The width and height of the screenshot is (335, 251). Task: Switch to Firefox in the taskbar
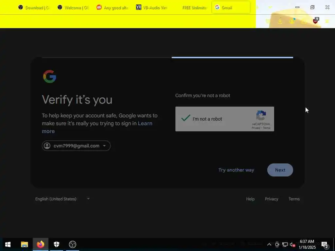40,244
